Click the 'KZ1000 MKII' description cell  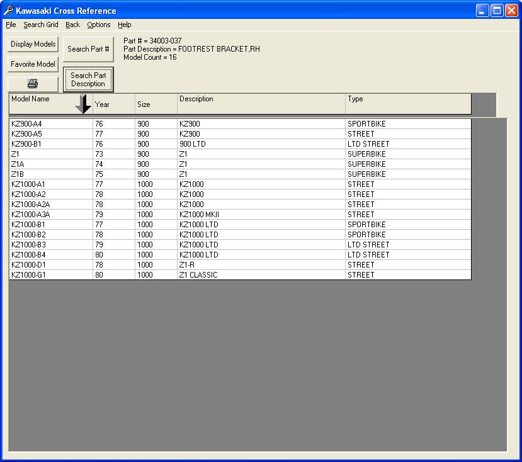click(261, 215)
